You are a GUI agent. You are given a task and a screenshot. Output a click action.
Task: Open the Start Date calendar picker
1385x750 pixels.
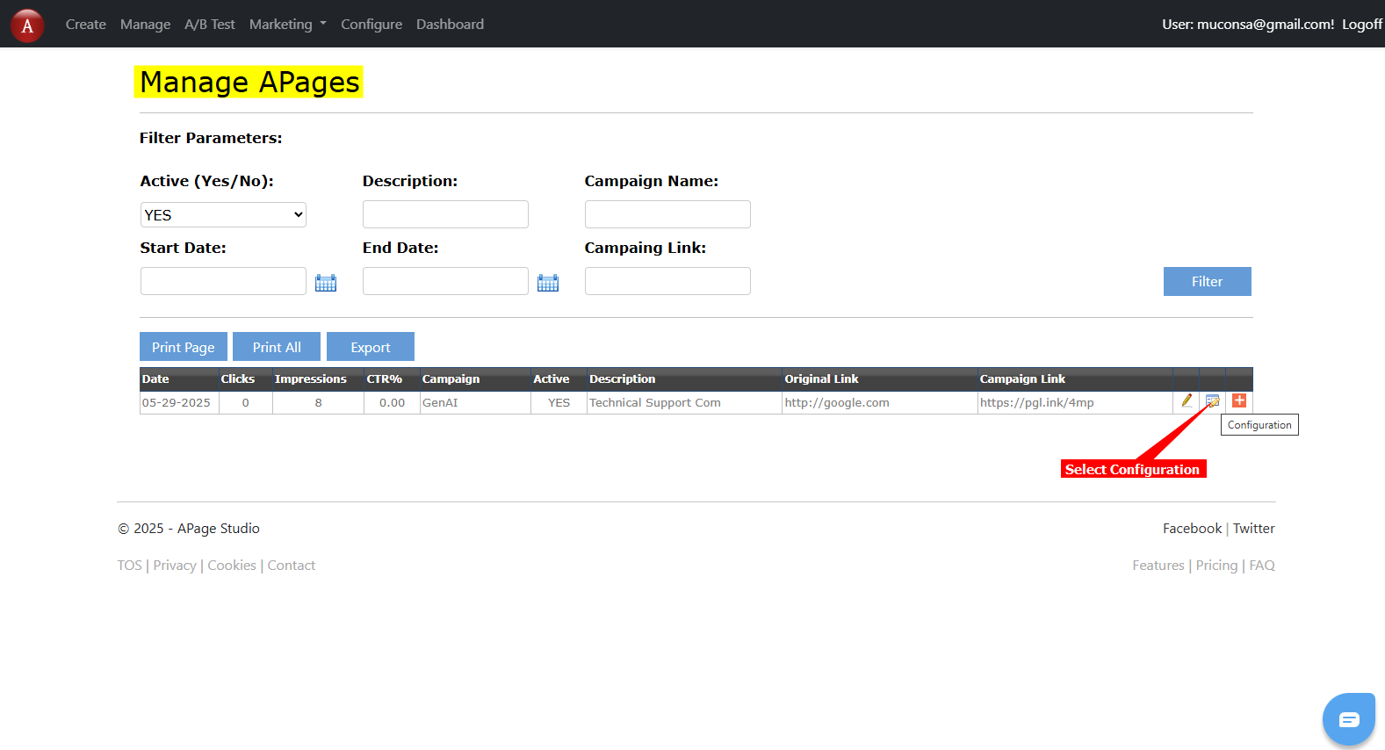[326, 283]
